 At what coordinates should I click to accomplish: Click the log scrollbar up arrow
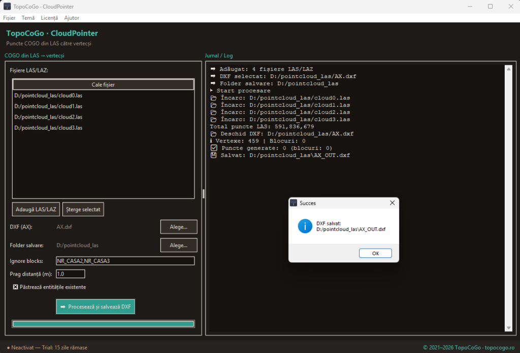(508, 69)
